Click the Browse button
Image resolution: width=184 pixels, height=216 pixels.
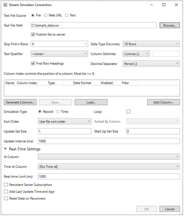pos(170,25)
